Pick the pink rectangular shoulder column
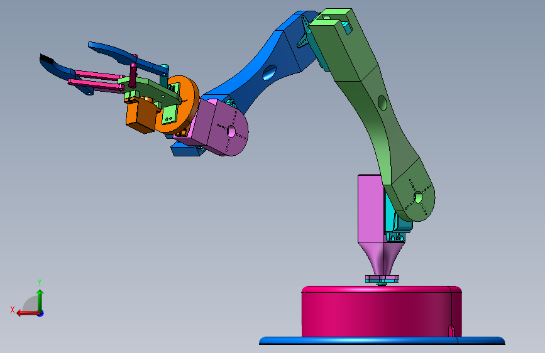545x353 pixels. tap(370, 209)
